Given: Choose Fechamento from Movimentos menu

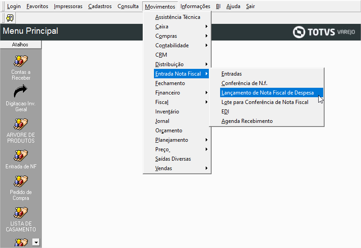Looking at the screenshot, I should click(x=177, y=83).
